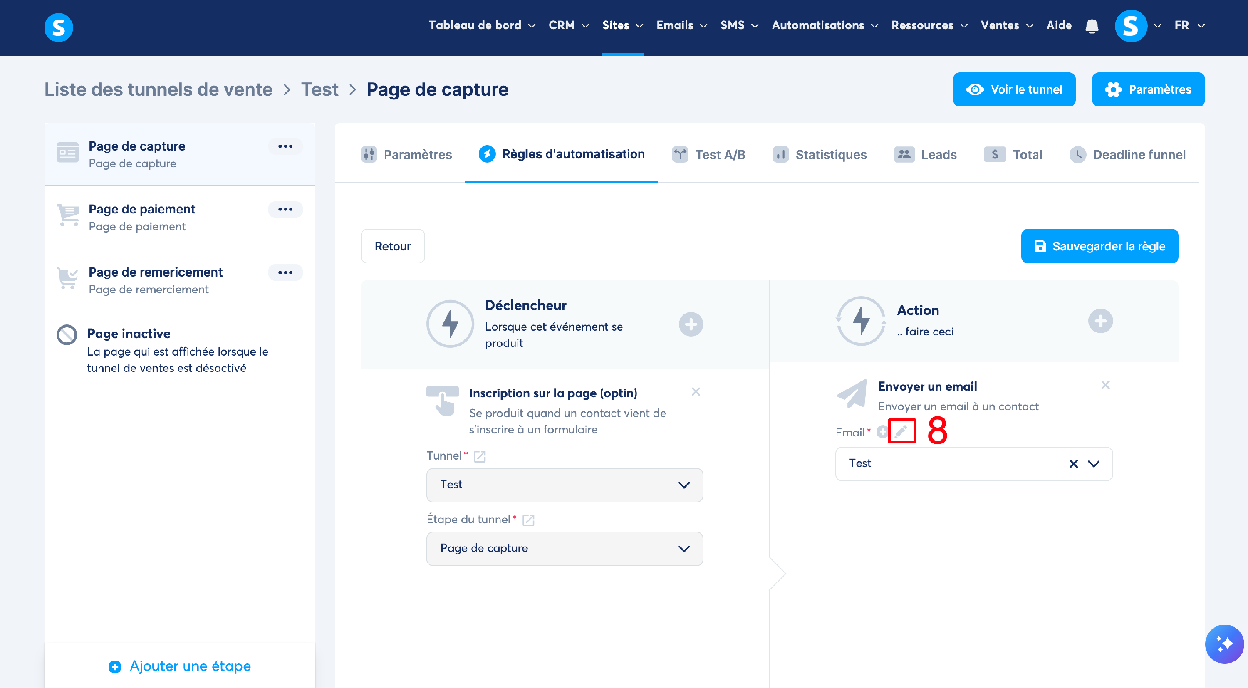Viewport: 1248px width, 688px height.
Task: Open notifications bell icon
Action: click(x=1092, y=26)
